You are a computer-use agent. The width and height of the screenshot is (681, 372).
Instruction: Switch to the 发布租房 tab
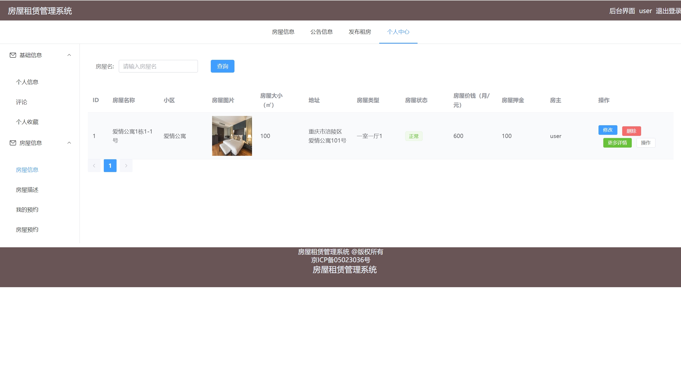point(360,32)
